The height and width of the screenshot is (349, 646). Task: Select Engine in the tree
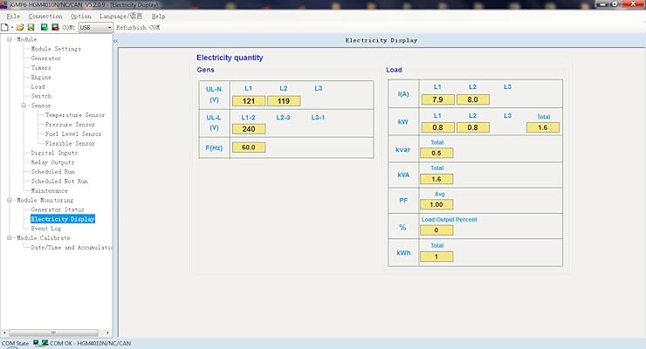41,78
